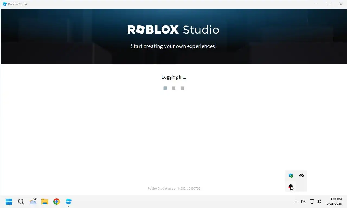Image resolution: width=347 pixels, height=208 pixels.
Task: Minimize the Roblox Studio window
Action: click(316, 4)
